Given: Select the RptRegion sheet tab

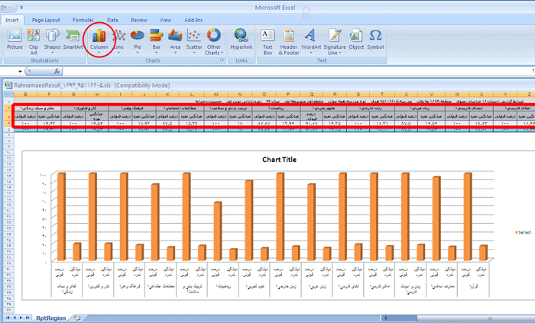Looking at the screenshot, I should click(x=51, y=318).
